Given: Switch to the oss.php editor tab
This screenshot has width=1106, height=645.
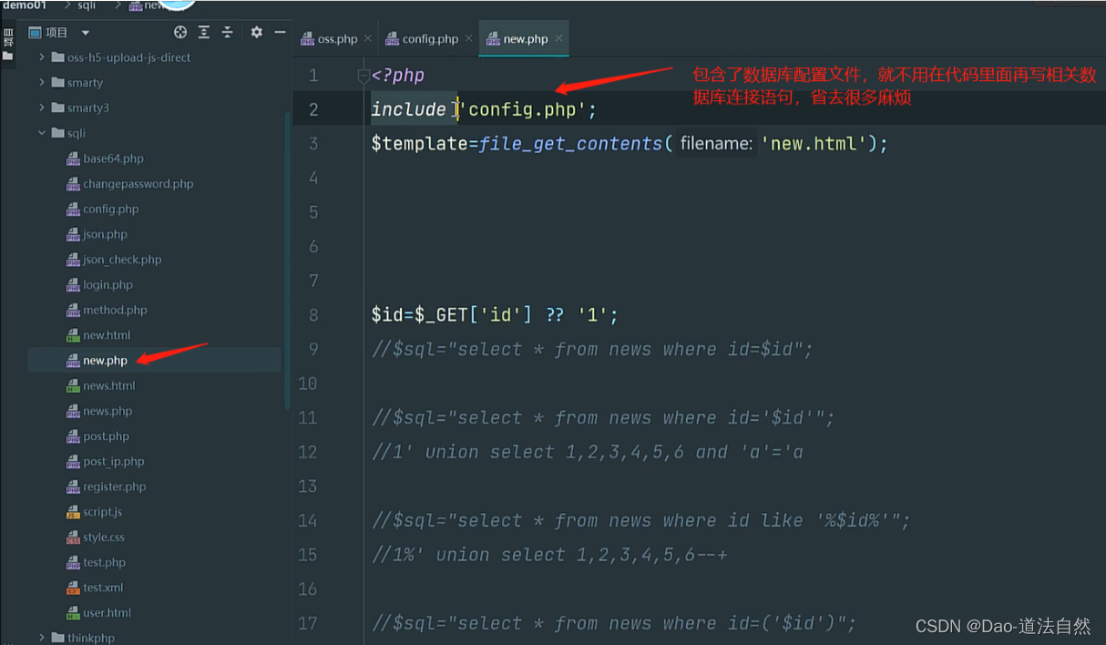Looking at the screenshot, I should tap(335, 38).
